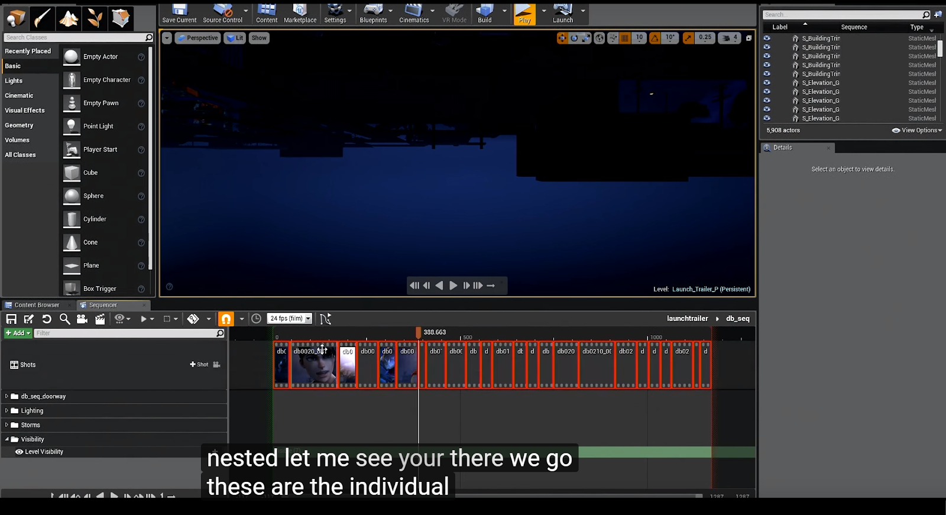Jump to start in viewport transport controls
946x515 pixels.
pyautogui.click(x=414, y=286)
